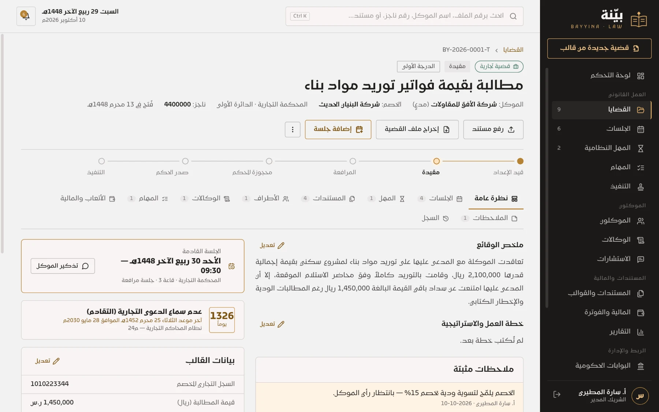Switch to الملاحظات tab
The image size is (659, 412).
pyautogui.click(x=489, y=218)
